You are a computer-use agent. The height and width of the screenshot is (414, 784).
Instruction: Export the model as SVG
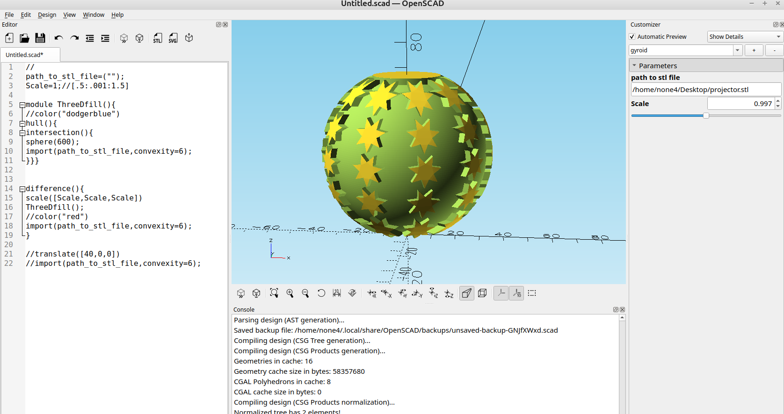pyautogui.click(x=173, y=38)
